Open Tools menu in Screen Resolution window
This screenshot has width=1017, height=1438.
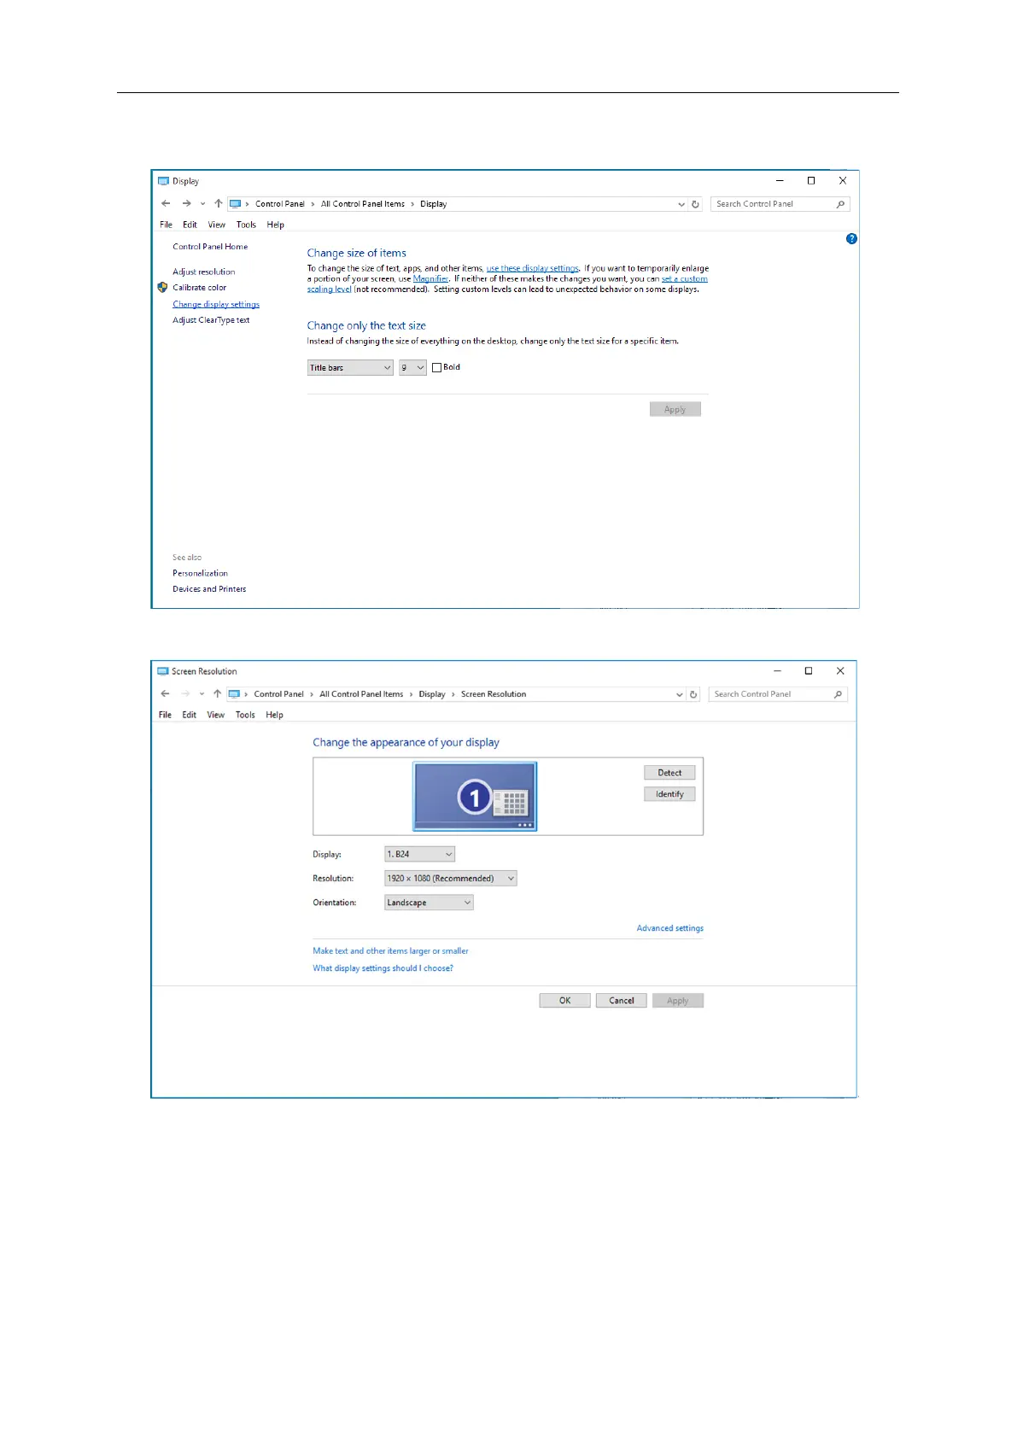[x=245, y=716]
